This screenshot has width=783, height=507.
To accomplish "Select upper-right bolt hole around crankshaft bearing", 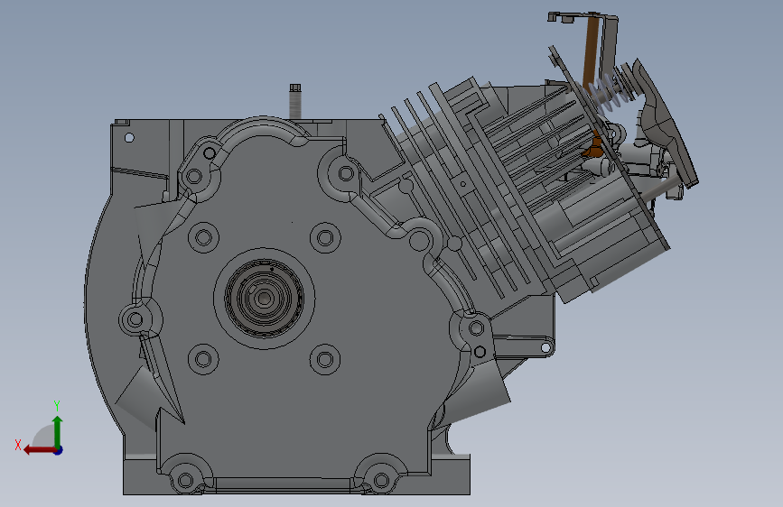I will point(325,237).
